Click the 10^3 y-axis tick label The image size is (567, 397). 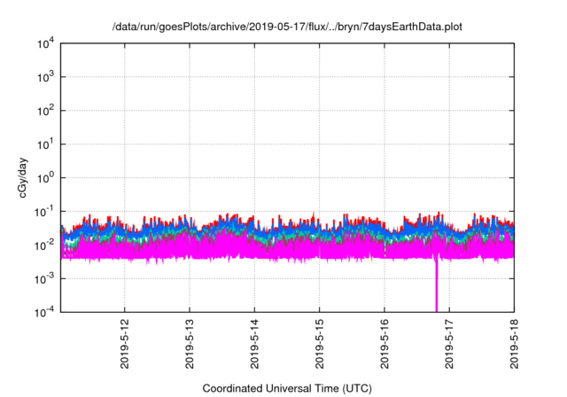[x=45, y=77]
